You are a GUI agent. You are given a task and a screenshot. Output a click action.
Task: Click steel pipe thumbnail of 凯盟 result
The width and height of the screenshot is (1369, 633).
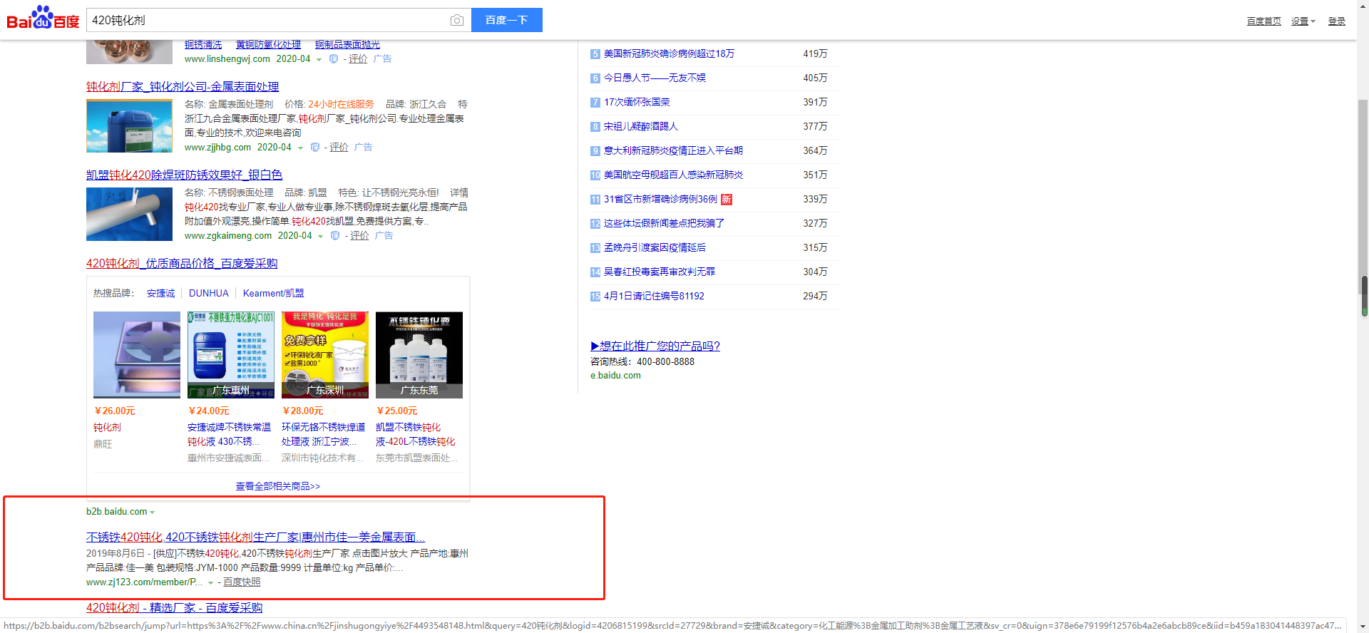click(x=129, y=215)
